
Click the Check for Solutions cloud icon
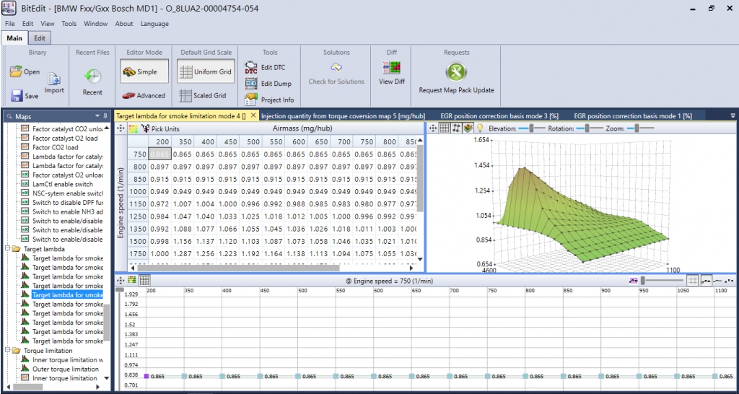point(336,67)
